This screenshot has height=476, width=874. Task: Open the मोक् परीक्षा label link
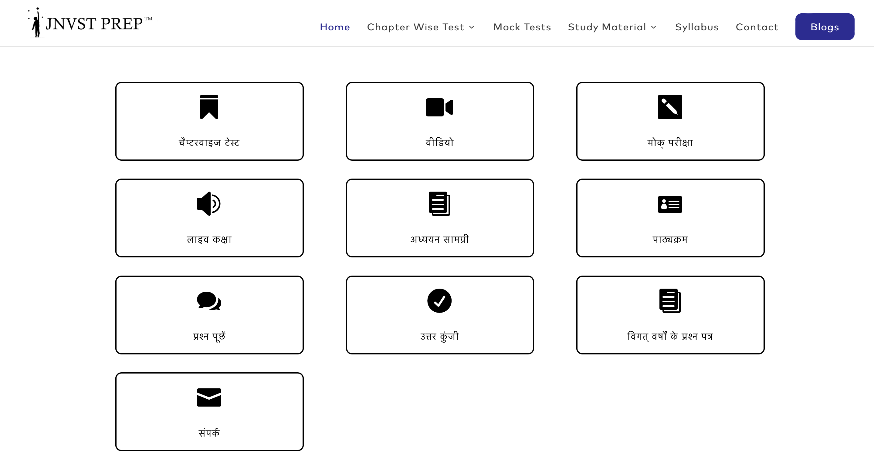tap(670, 142)
